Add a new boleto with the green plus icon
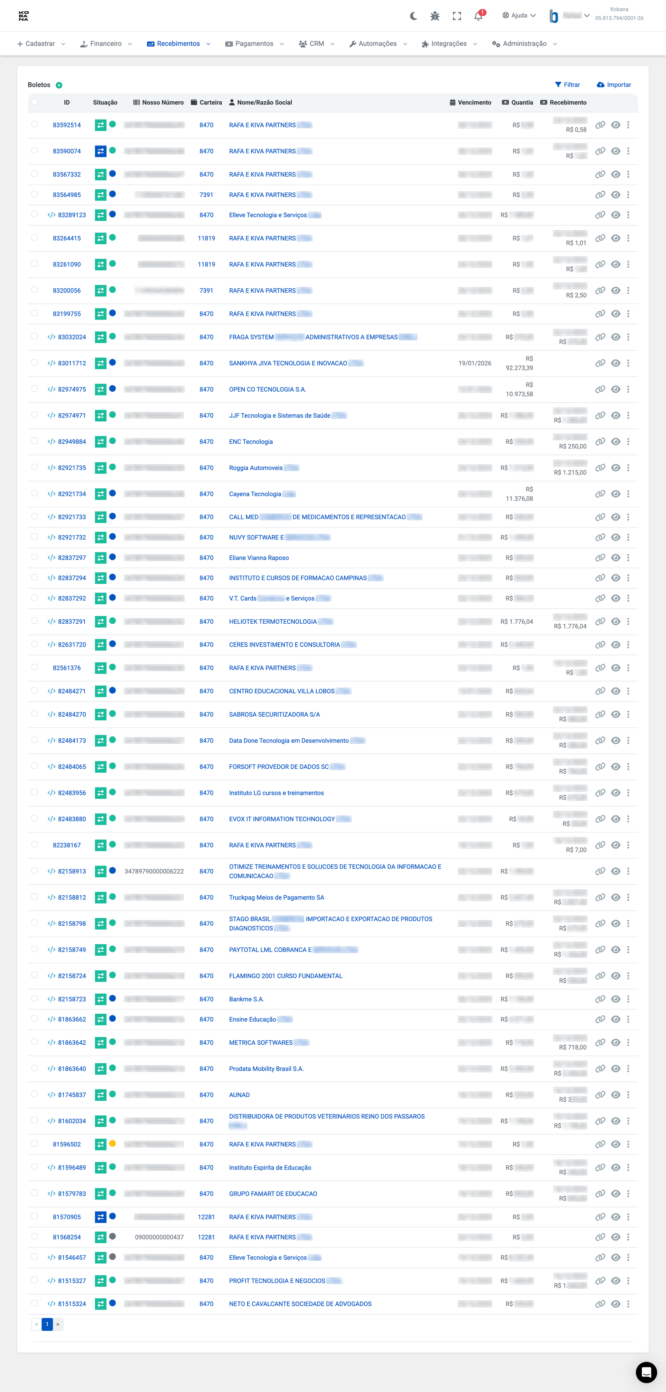This screenshot has height=1392, width=666. coord(60,85)
